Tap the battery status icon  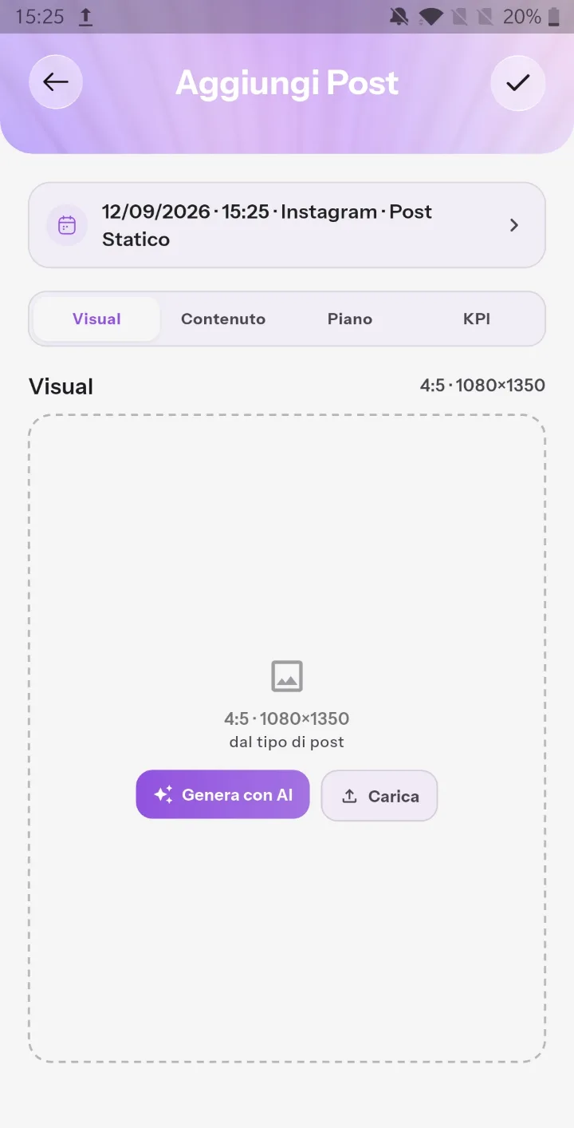(554, 17)
